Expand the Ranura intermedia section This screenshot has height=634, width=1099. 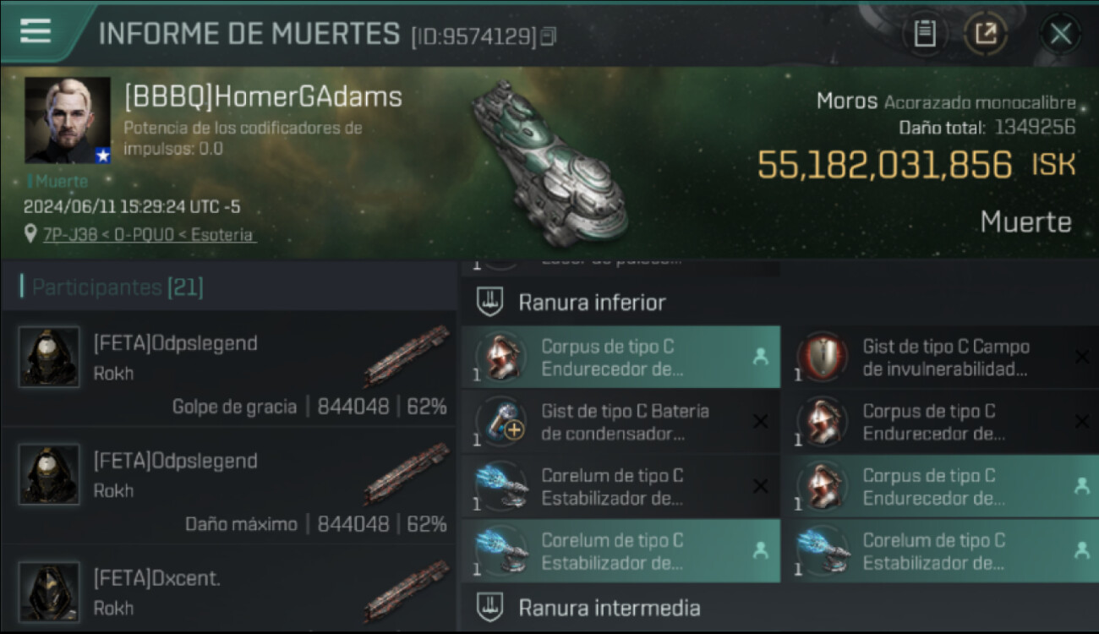click(x=609, y=607)
